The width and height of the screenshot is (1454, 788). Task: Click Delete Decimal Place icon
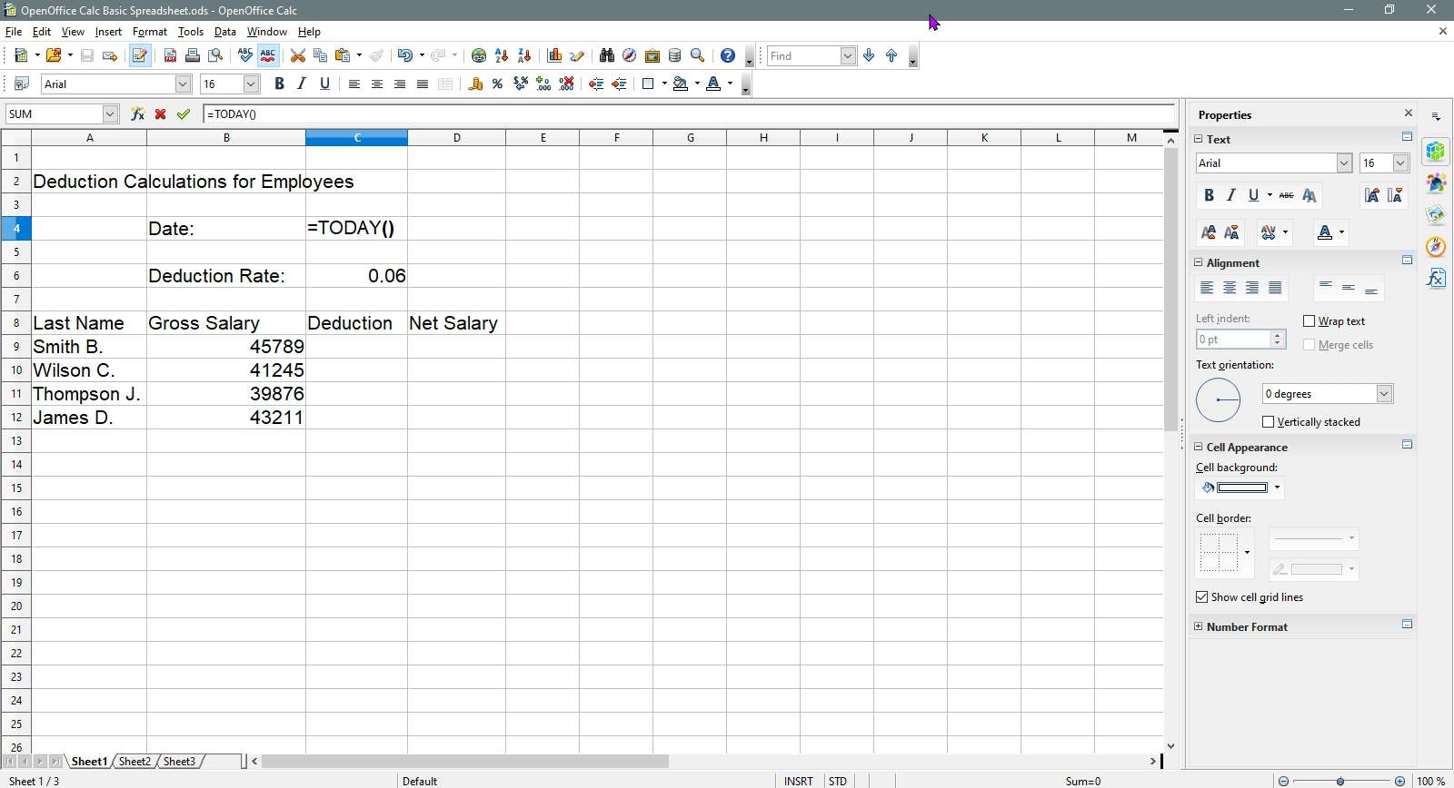(x=566, y=84)
